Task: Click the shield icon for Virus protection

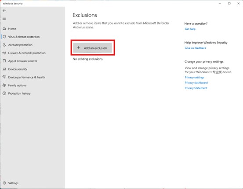Action: click(4, 37)
